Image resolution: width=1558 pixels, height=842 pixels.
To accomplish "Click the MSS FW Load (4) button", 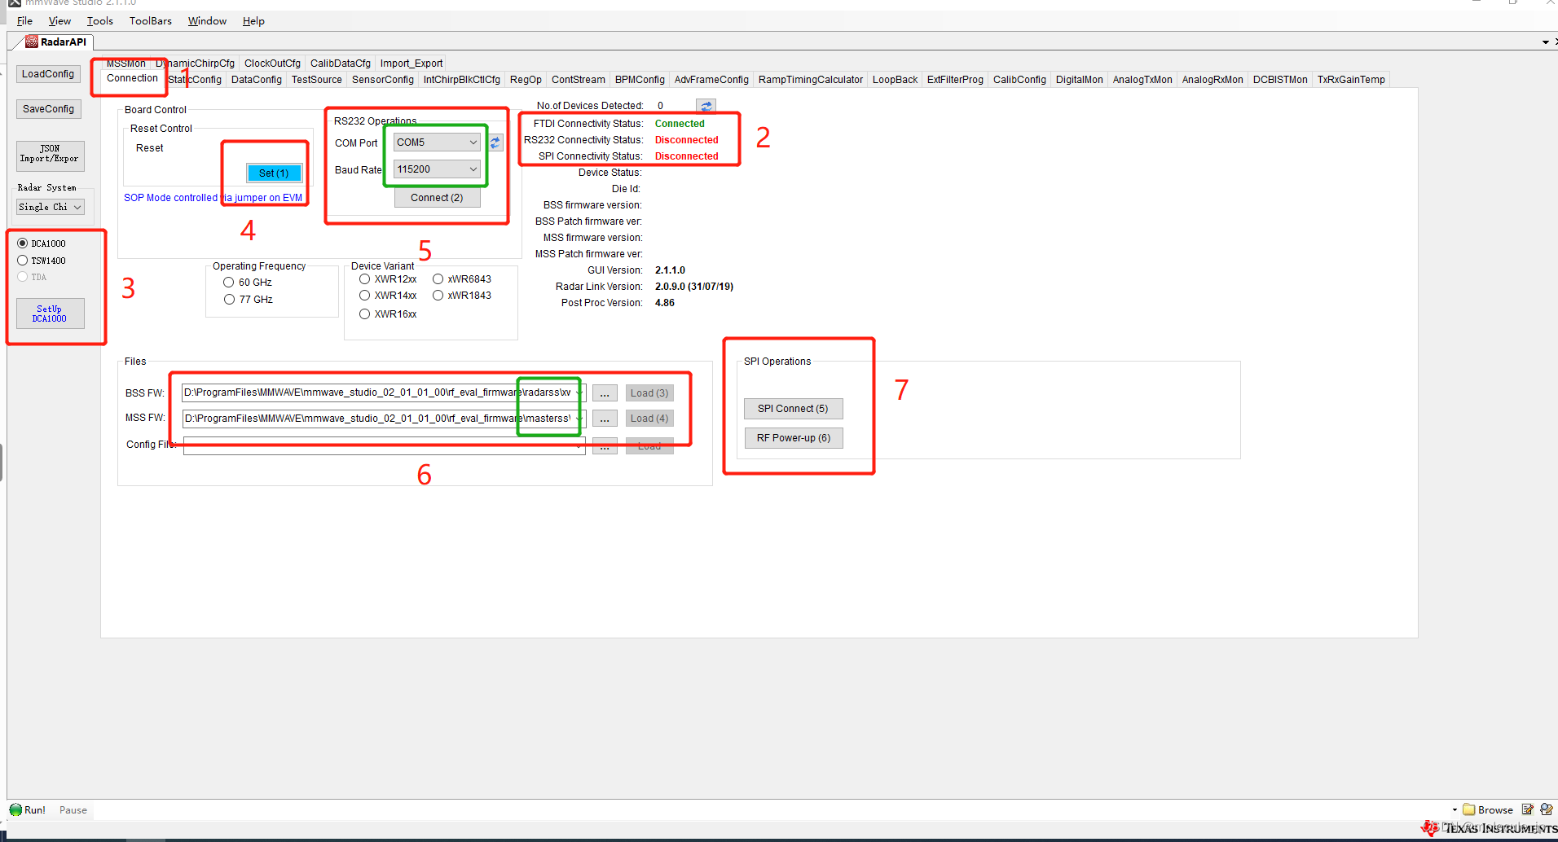I will (649, 419).
